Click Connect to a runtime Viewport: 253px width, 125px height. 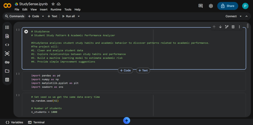pos(231,16)
